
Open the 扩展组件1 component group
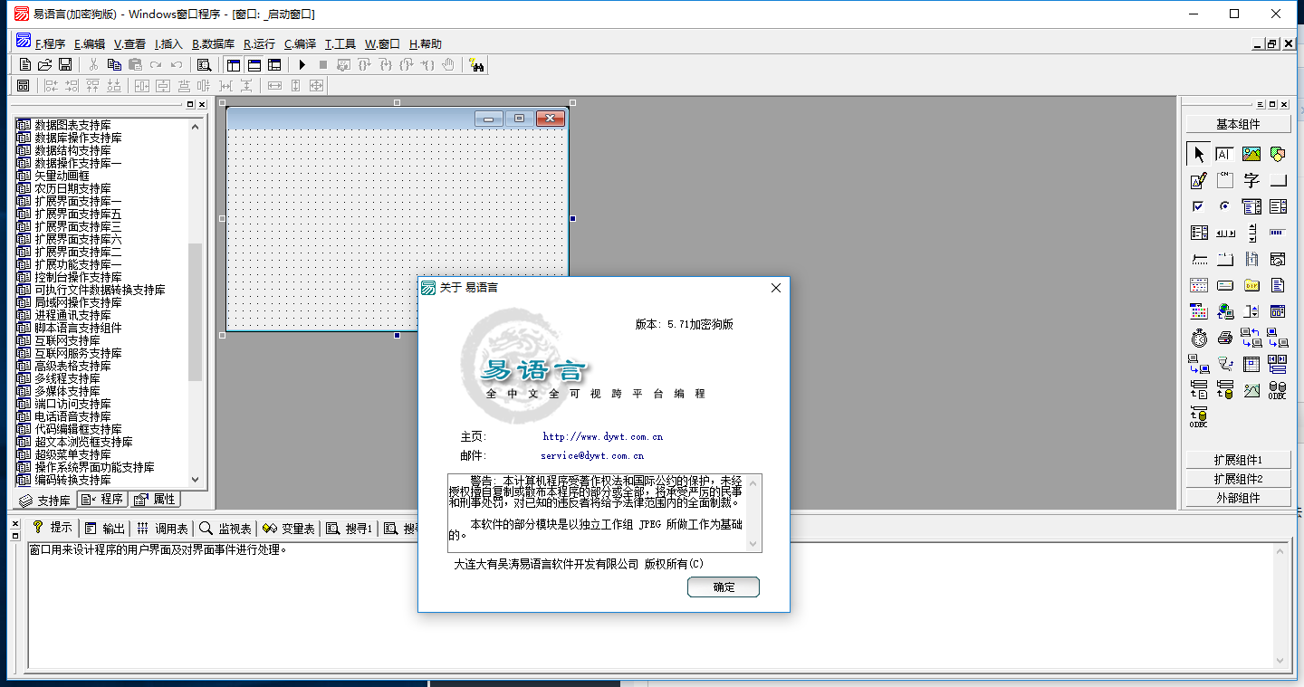1238,460
